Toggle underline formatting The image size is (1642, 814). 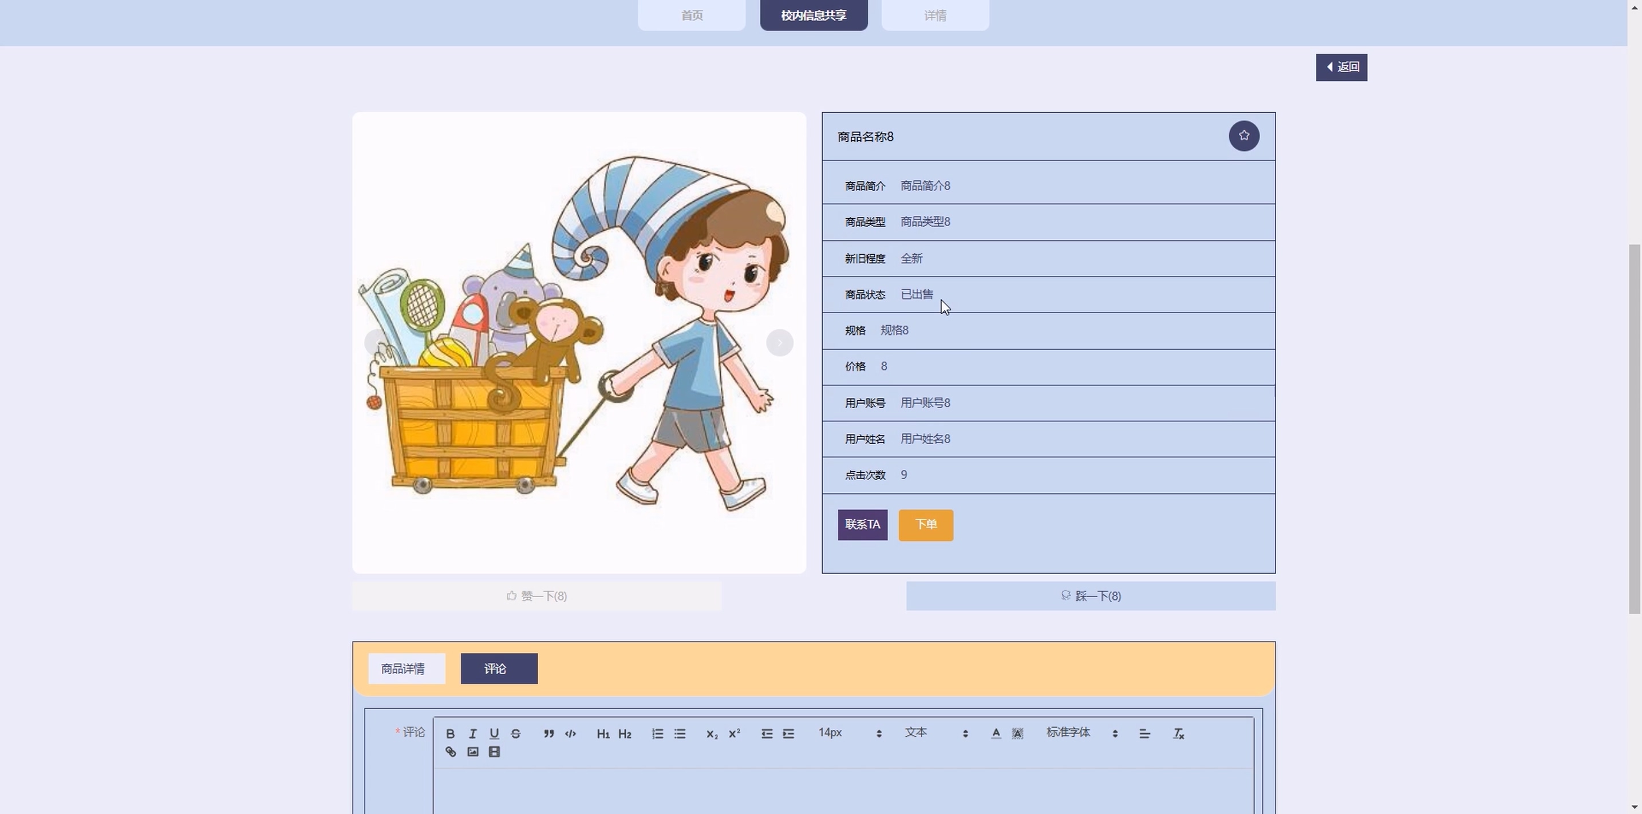point(494,734)
